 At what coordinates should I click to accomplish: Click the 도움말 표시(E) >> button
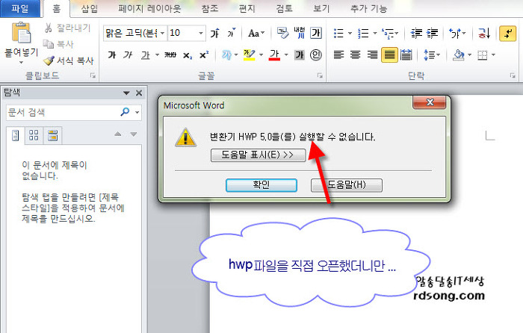click(x=258, y=155)
